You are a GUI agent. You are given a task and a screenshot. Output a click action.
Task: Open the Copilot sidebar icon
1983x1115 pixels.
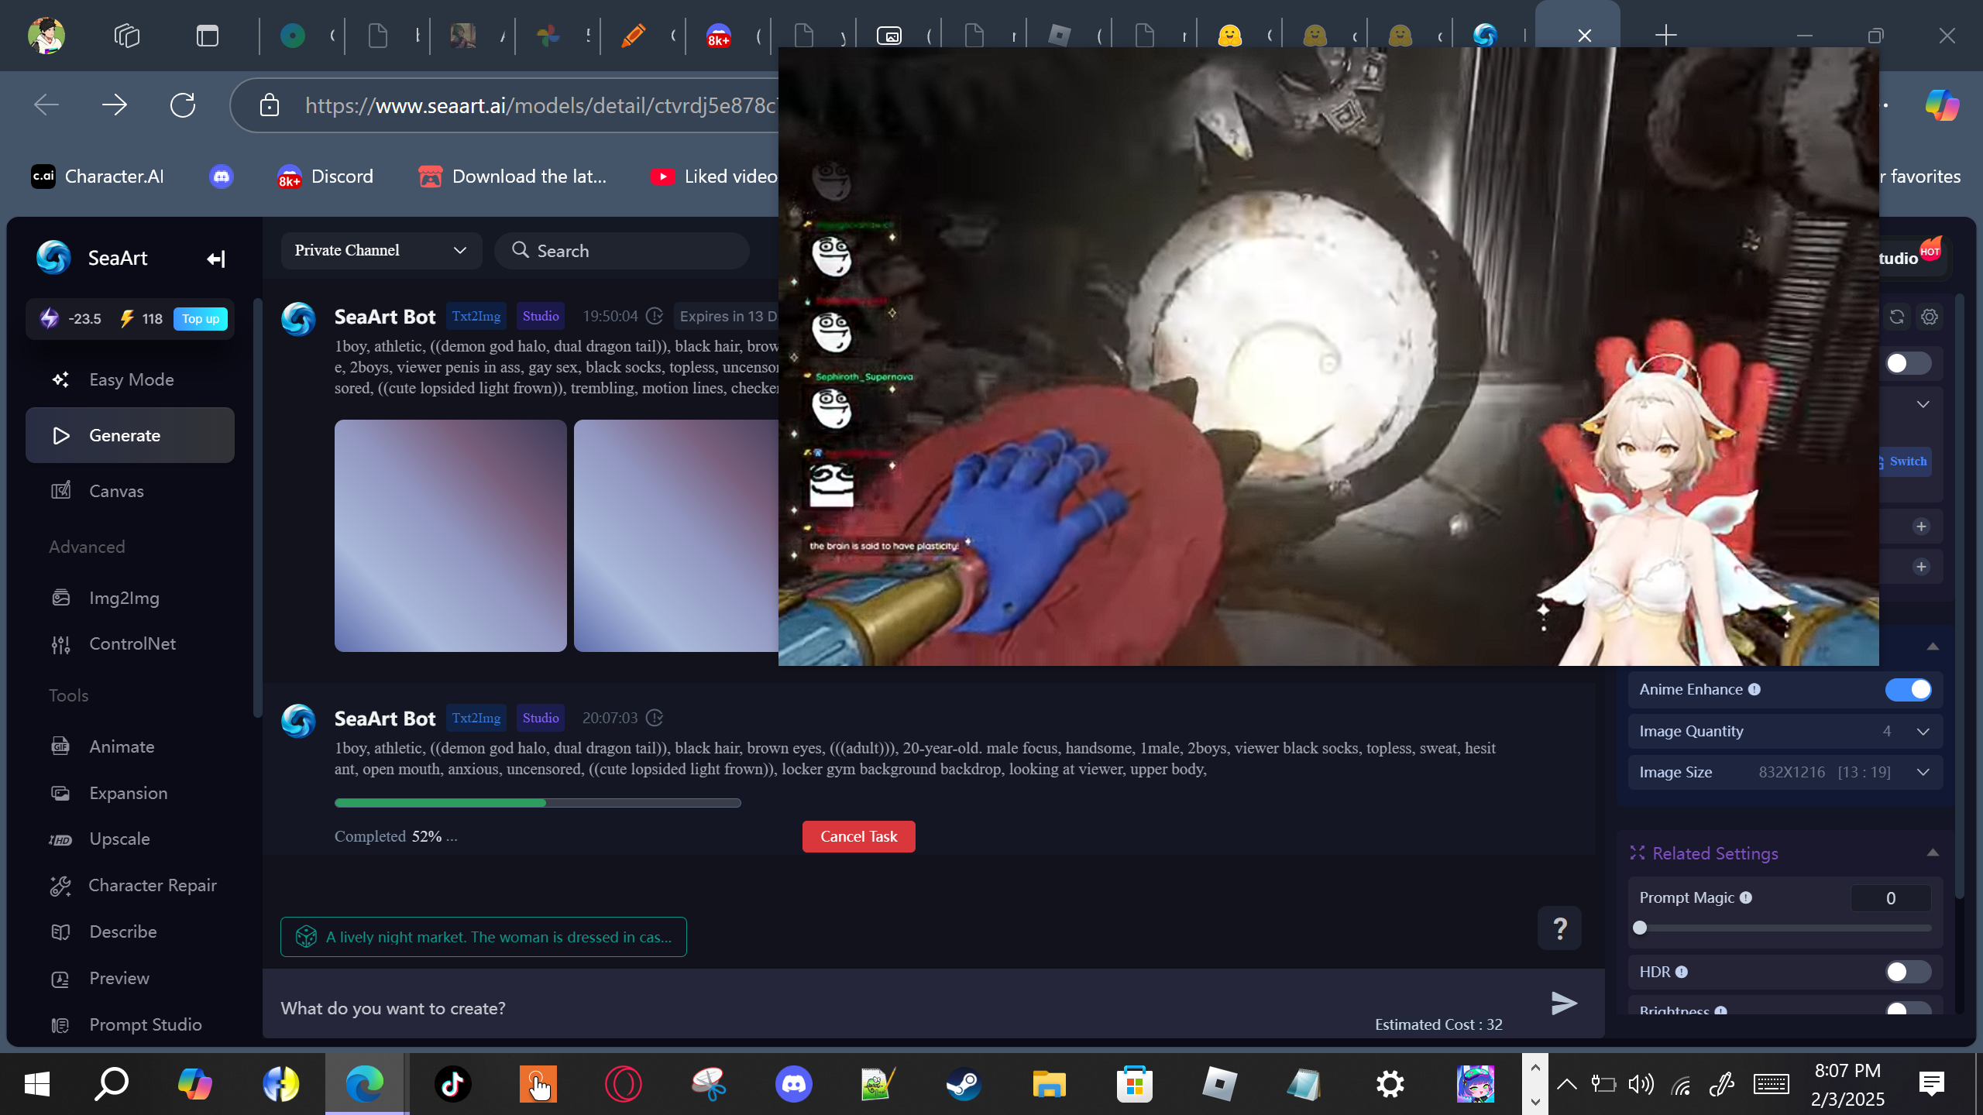pyautogui.click(x=1942, y=105)
